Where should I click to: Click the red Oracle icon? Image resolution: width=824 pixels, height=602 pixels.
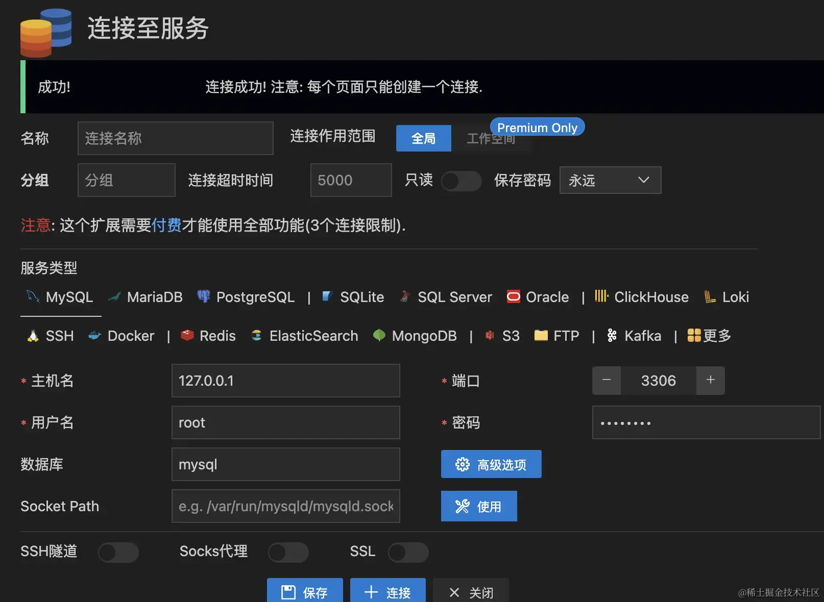pos(513,296)
